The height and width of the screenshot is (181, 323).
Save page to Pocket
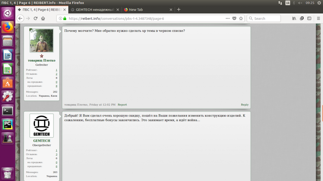point(234,19)
